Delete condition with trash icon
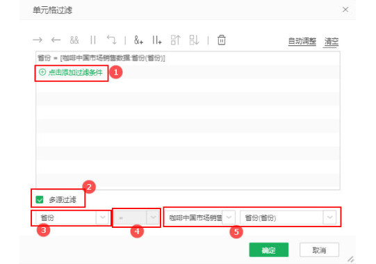 [221, 40]
